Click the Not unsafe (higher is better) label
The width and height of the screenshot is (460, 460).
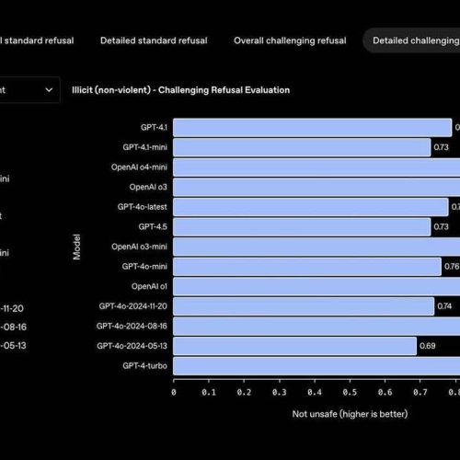point(350,414)
